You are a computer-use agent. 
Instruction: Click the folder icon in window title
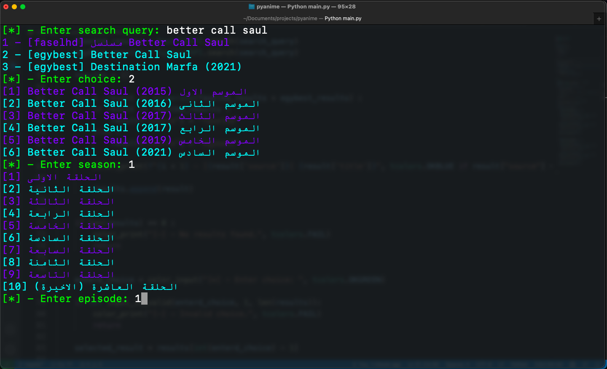(252, 6)
